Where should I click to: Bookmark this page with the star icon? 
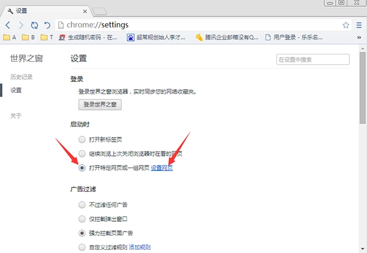346,25
